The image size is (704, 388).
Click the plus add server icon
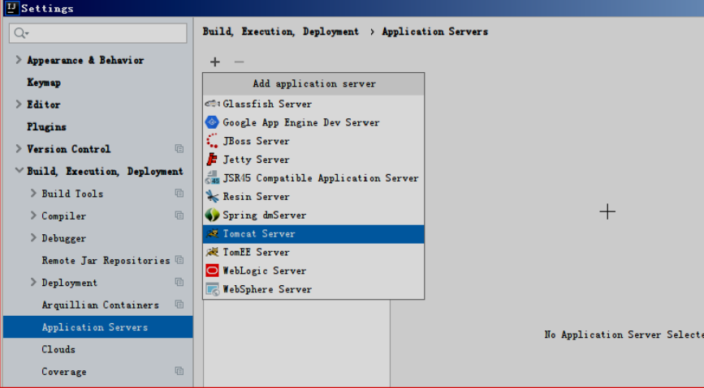[214, 62]
